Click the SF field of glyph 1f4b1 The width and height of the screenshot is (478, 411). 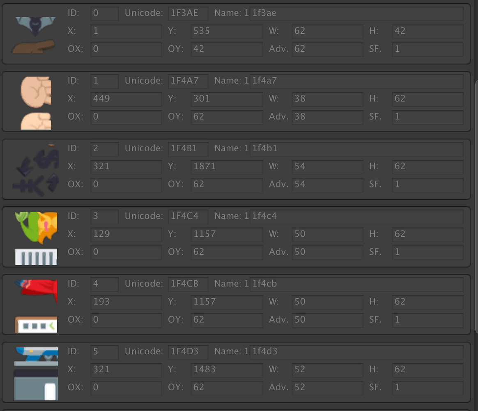tap(427, 185)
